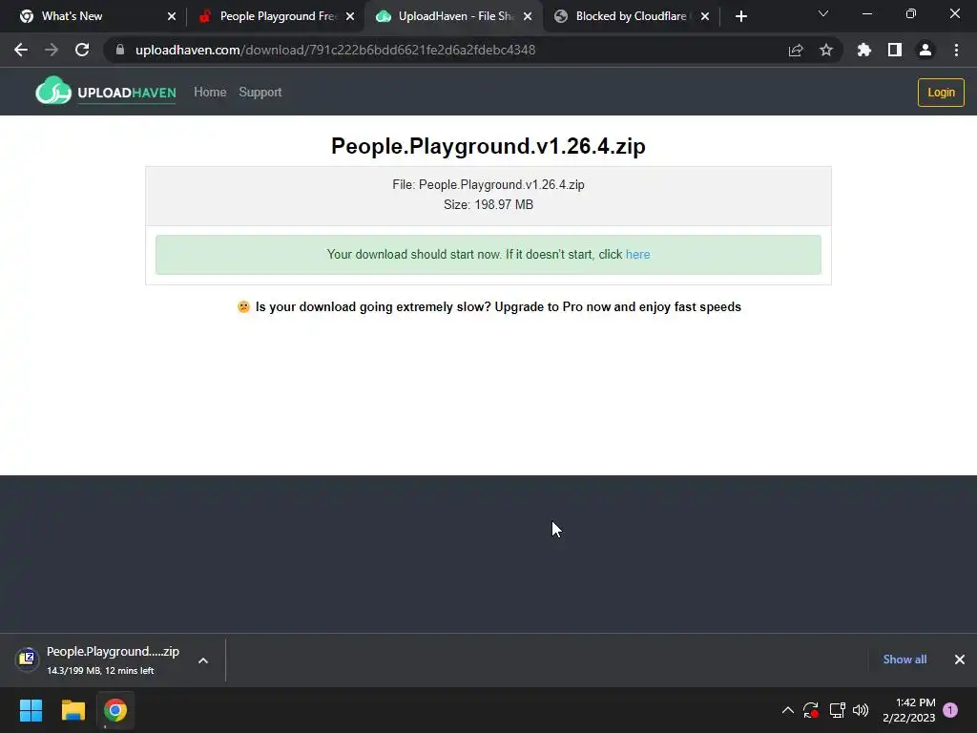Screen dimensions: 977x733
Task: Bookmark this tab with the star
Action: [x=826, y=50]
